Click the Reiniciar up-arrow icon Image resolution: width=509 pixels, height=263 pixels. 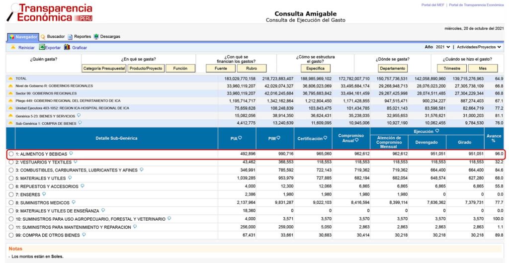coord(13,47)
